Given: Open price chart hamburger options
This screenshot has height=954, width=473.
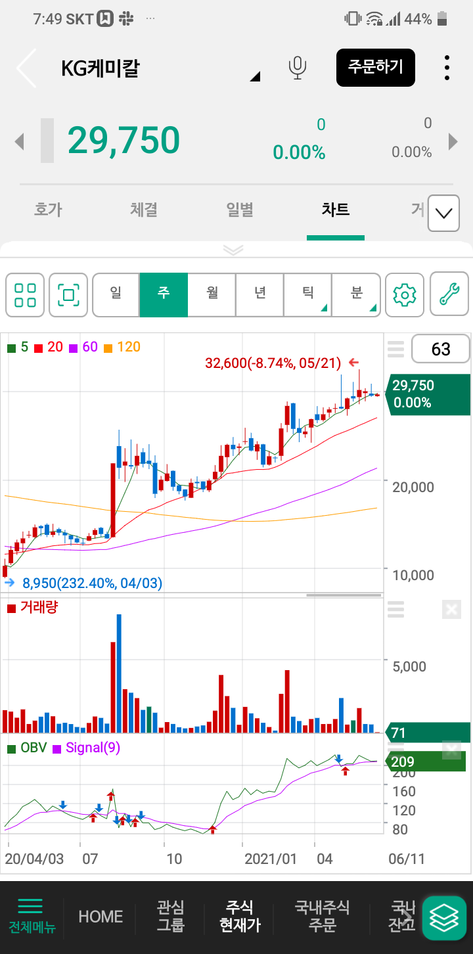Looking at the screenshot, I should pyautogui.click(x=395, y=349).
